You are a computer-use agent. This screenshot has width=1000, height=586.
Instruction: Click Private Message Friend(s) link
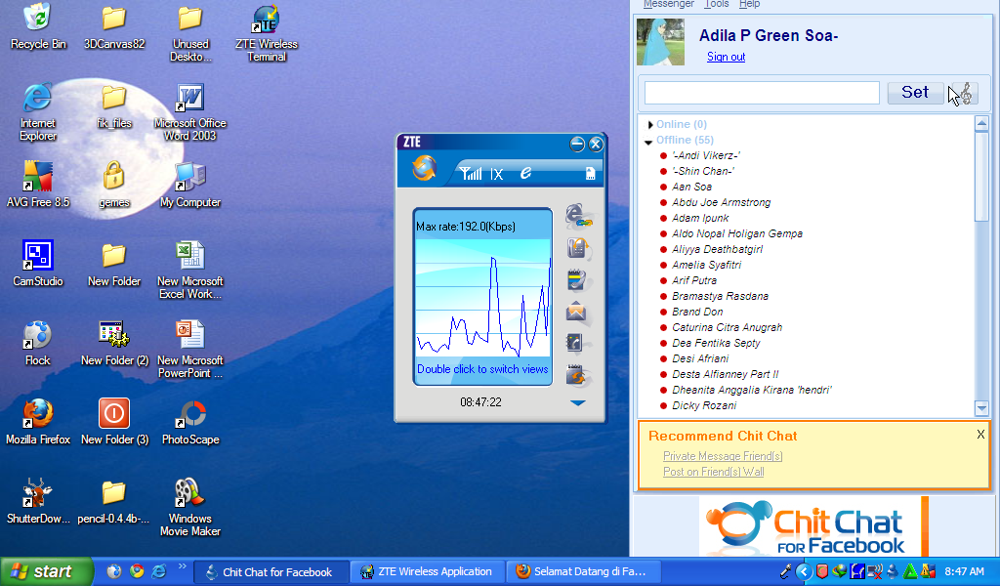723,456
